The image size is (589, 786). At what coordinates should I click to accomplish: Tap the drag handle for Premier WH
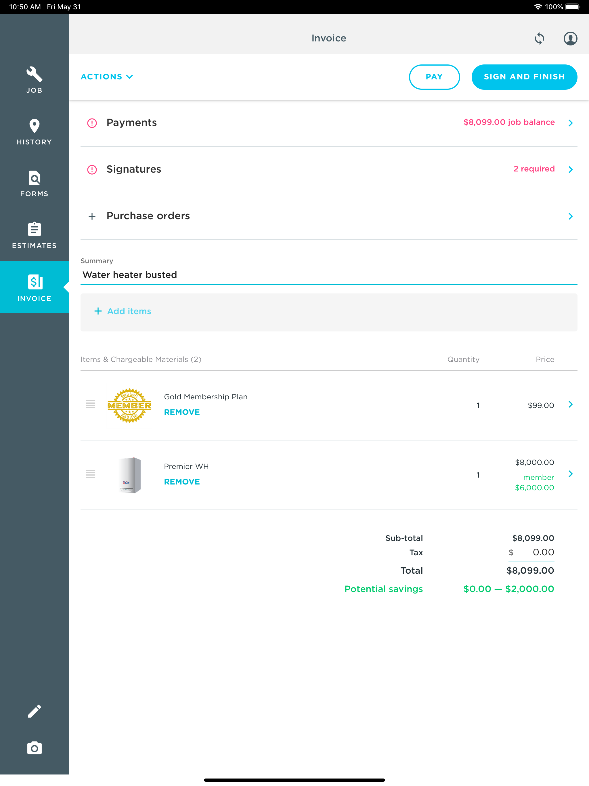pos(91,474)
